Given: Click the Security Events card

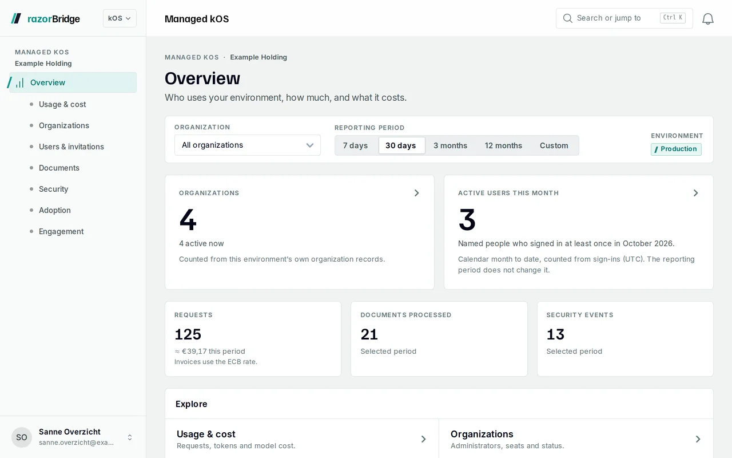Looking at the screenshot, I should coord(625,339).
